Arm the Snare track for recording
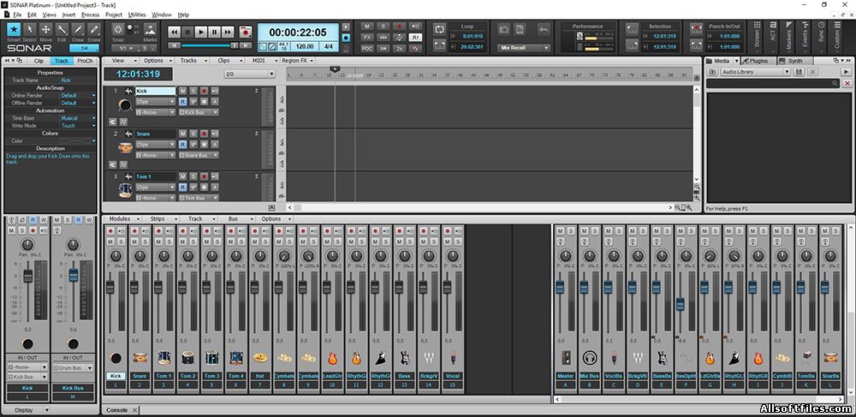 click(205, 134)
